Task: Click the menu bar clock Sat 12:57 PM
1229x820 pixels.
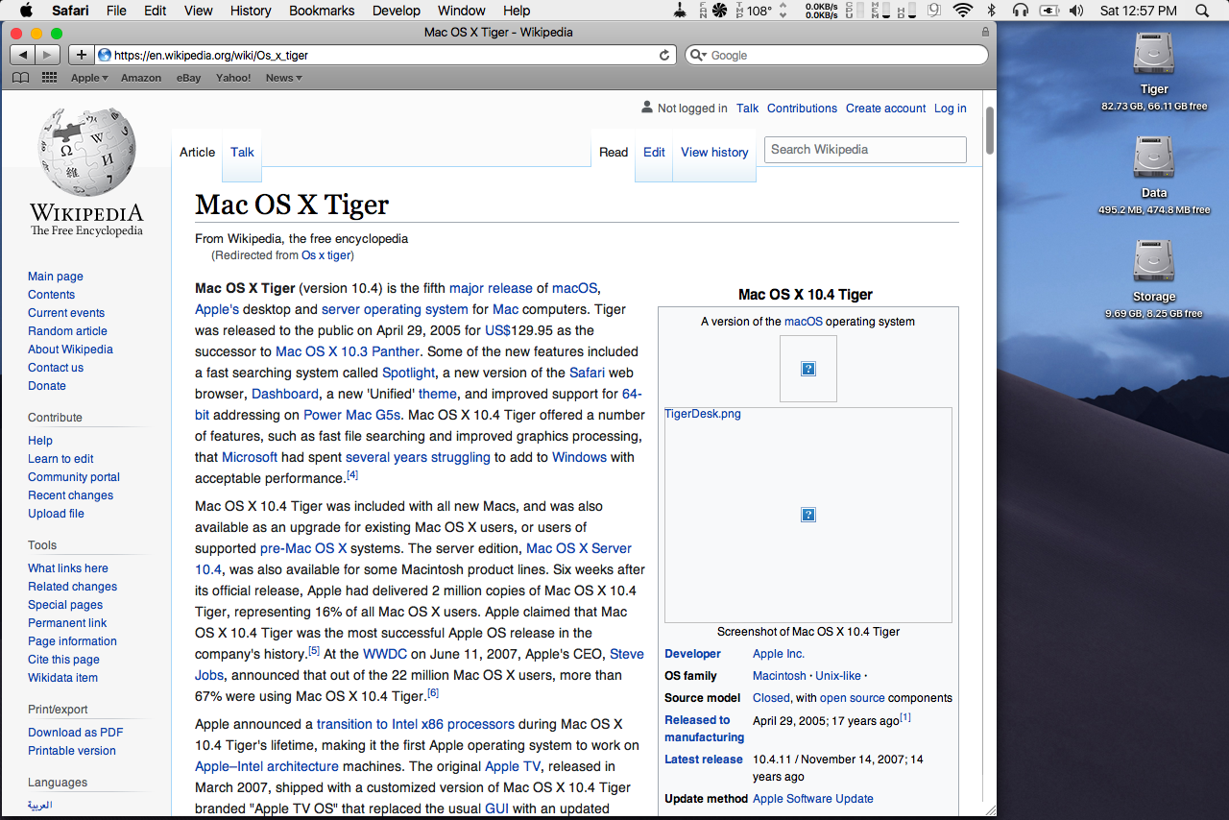Action: point(1138,11)
